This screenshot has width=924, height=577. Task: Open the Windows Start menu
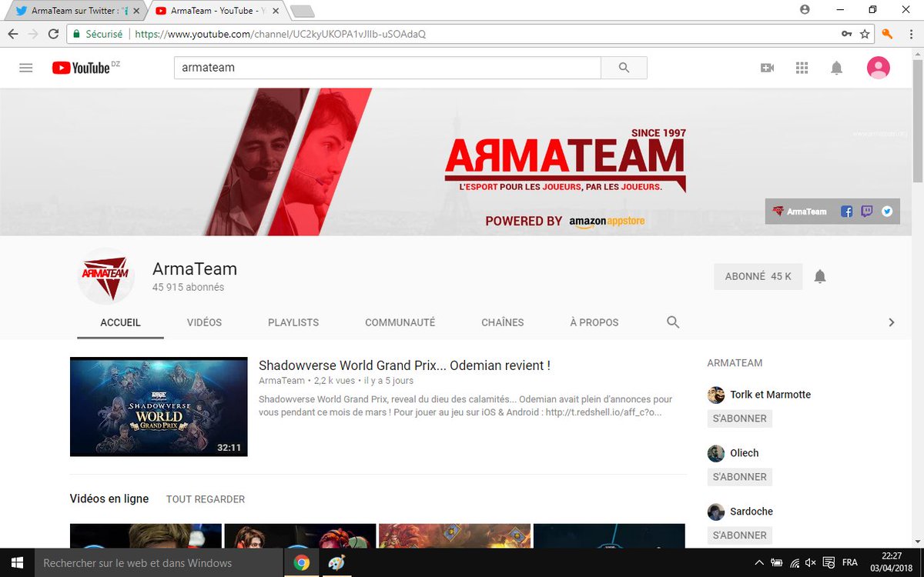click(17, 562)
